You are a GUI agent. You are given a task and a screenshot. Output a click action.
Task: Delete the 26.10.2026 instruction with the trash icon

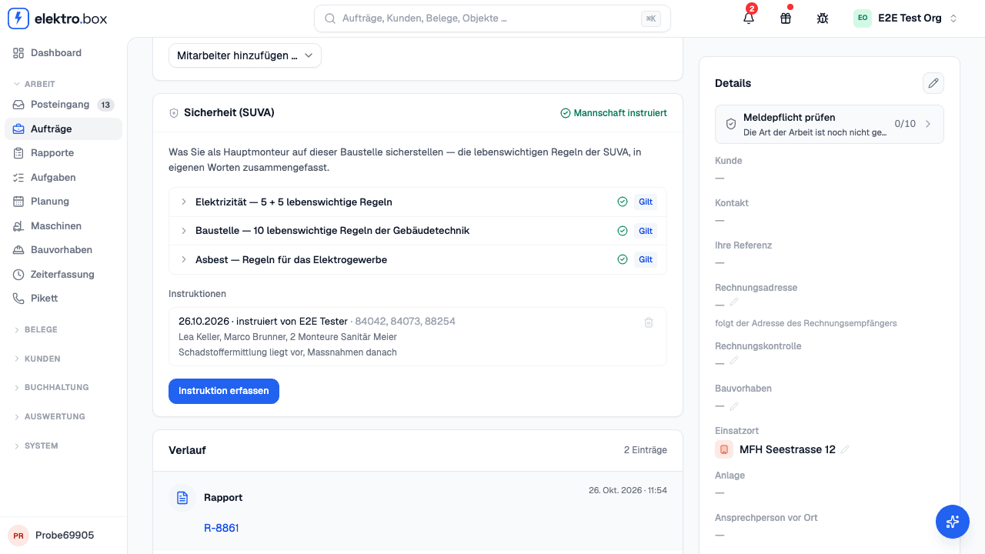(x=649, y=322)
